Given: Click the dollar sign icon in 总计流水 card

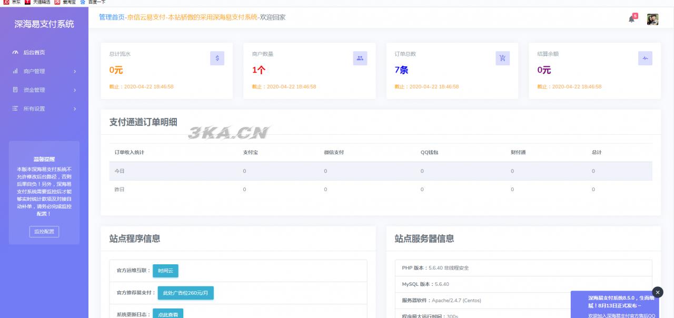Looking at the screenshot, I should pos(217,58).
